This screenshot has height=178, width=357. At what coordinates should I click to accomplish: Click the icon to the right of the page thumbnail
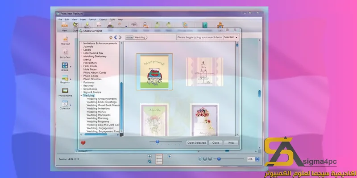[169, 156]
